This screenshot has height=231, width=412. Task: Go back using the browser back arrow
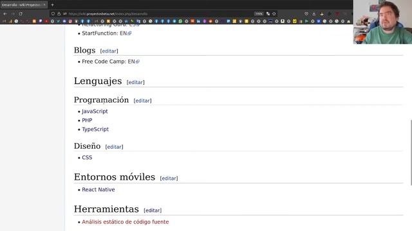click(x=5, y=13)
